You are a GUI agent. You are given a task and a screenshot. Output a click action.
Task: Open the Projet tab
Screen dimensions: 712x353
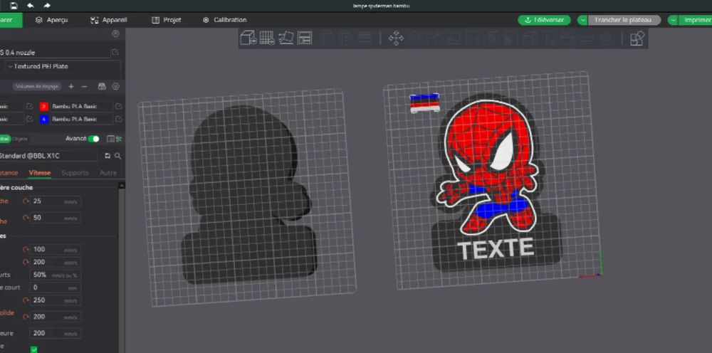coord(166,20)
